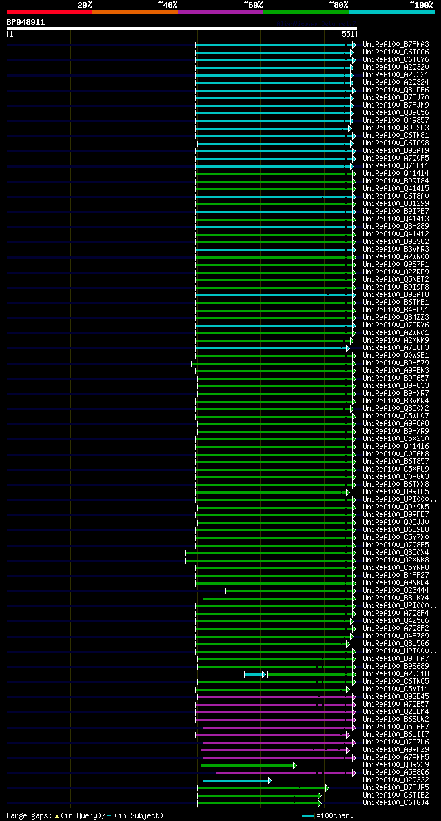Open hit UniRef100_Q9M9W5
Image resolution: width=441 pixels, height=821 pixels.
click(396, 507)
